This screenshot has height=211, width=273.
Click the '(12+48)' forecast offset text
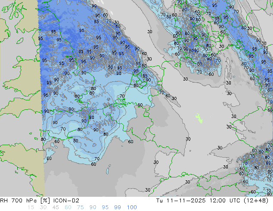click(257, 201)
